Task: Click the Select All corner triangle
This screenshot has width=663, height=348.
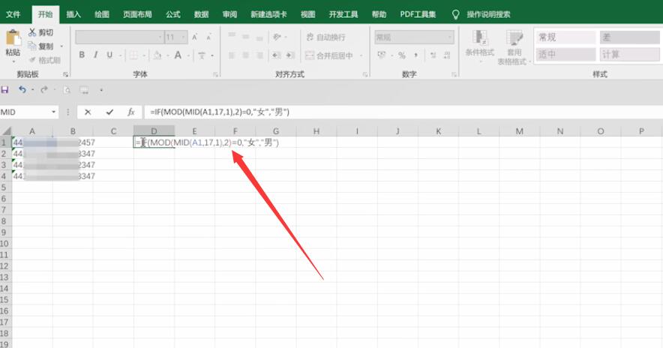Action: point(6,131)
